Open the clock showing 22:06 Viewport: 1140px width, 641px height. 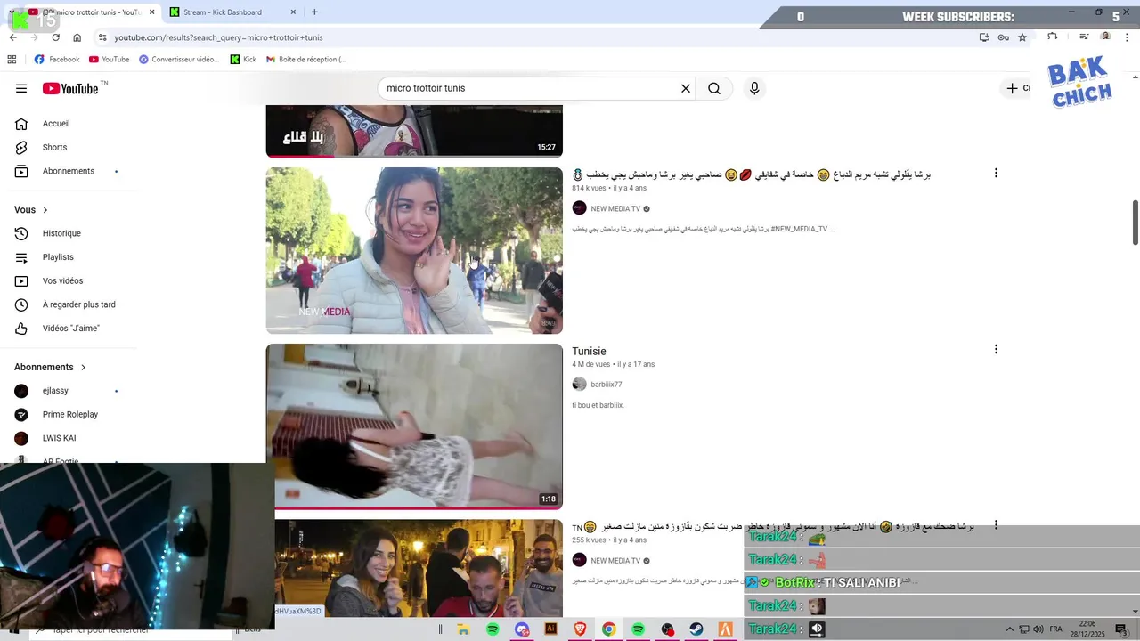[1087, 629]
